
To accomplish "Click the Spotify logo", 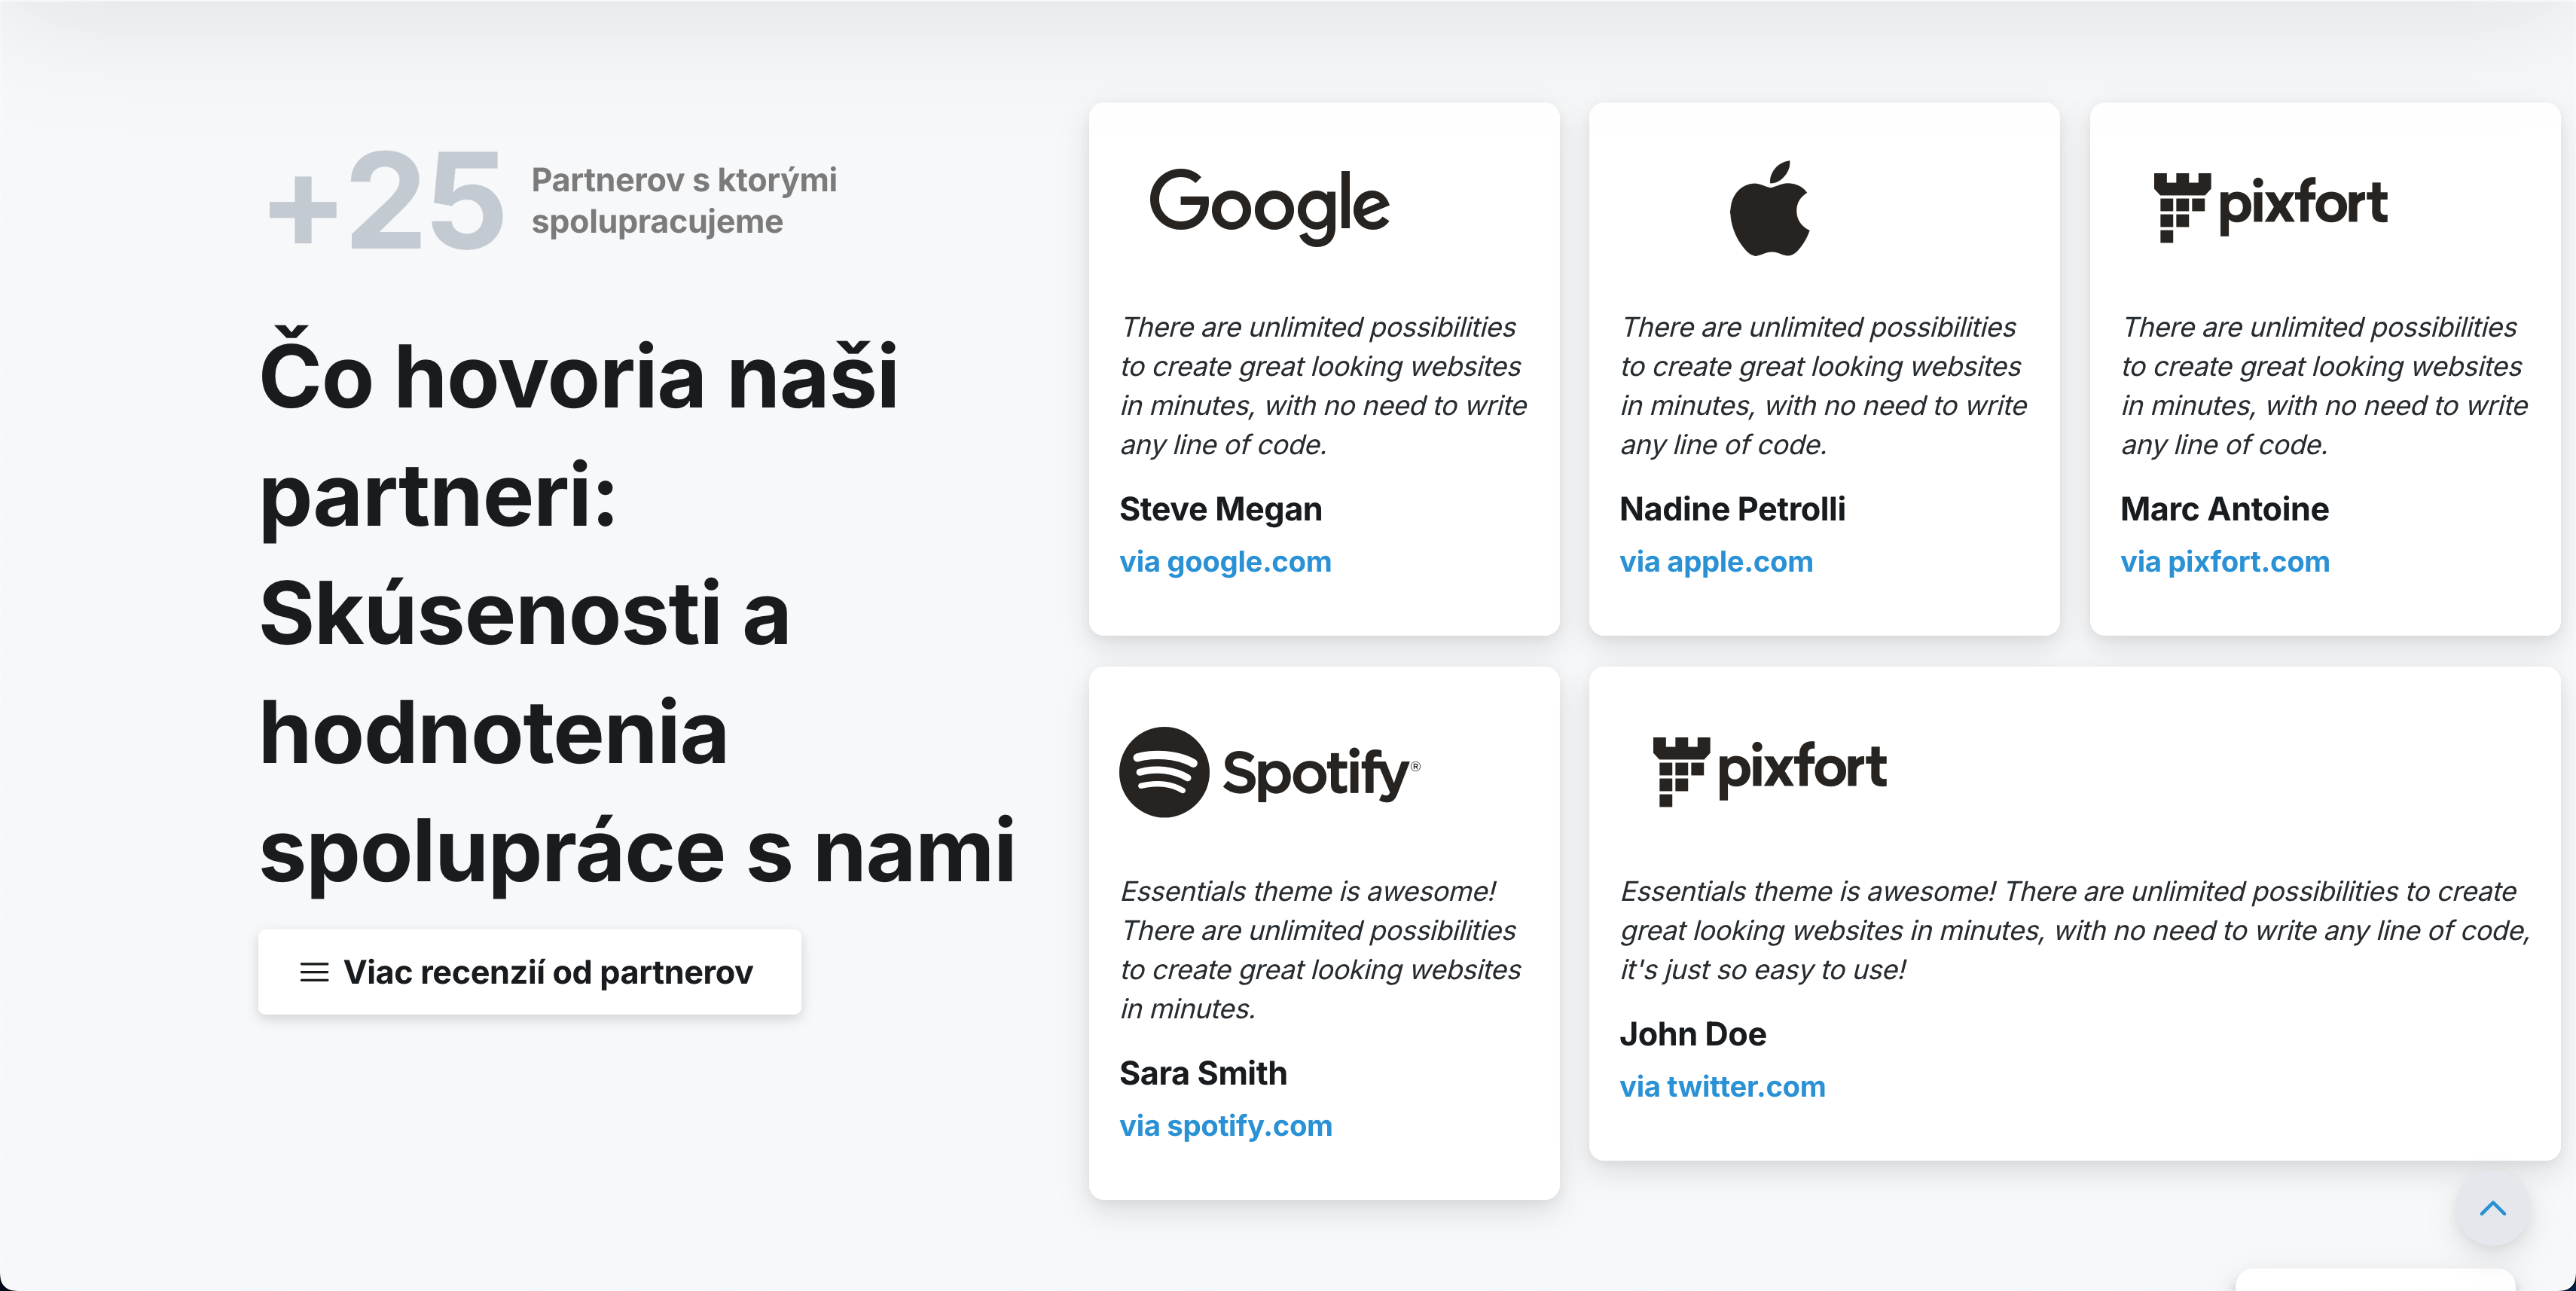I will click(x=1269, y=772).
